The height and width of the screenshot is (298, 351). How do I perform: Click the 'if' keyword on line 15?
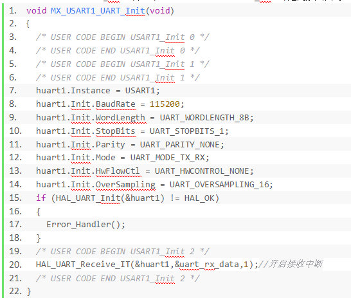(x=41, y=198)
